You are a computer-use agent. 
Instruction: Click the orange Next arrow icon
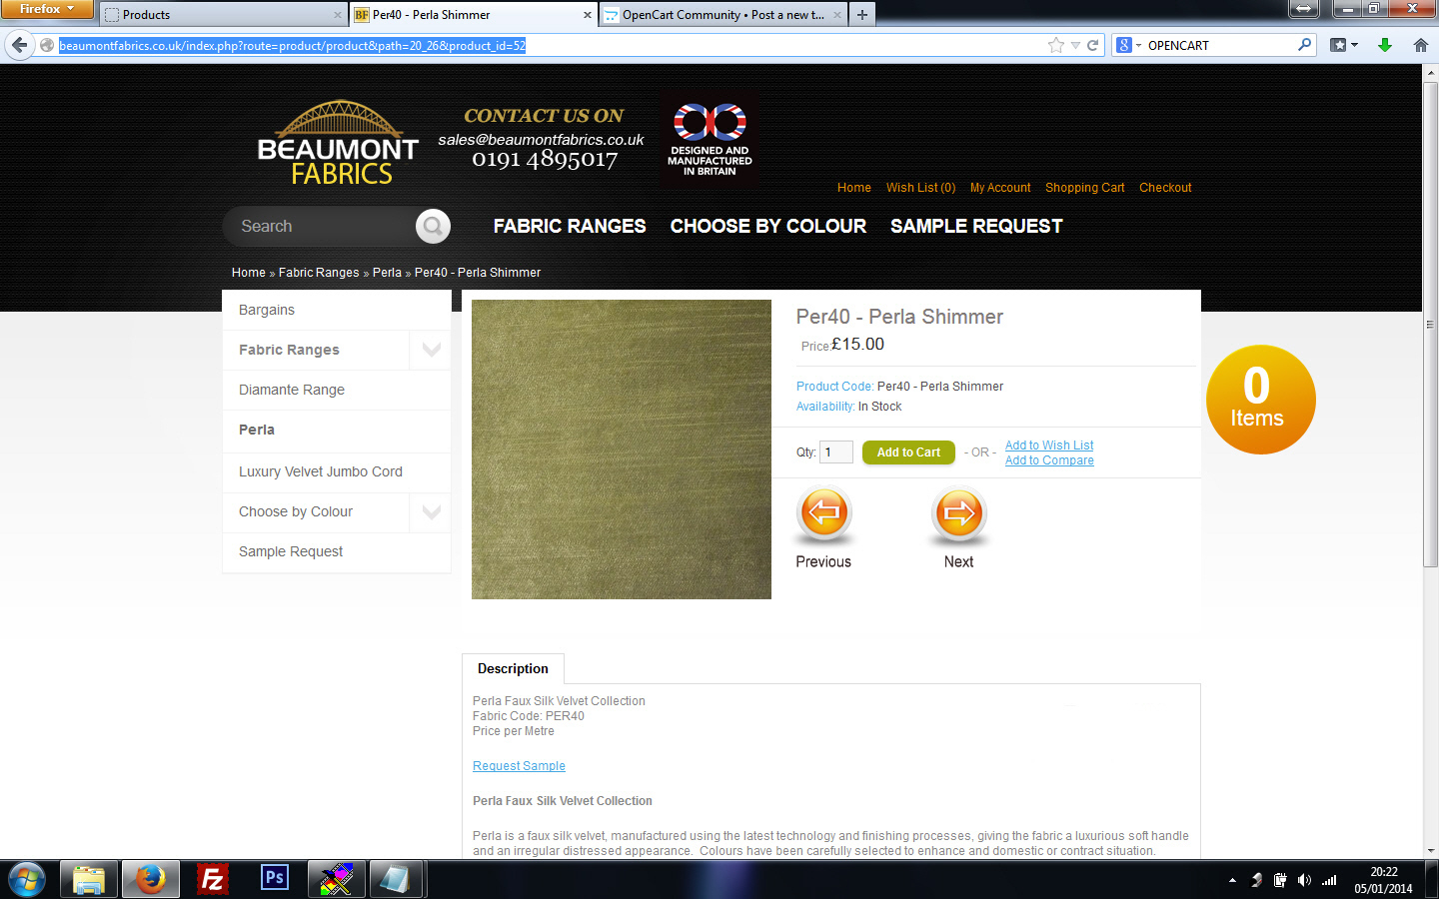(x=959, y=514)
